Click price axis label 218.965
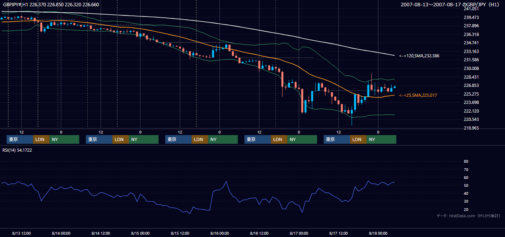Screen dimensions: 505x237 [471, 128]
